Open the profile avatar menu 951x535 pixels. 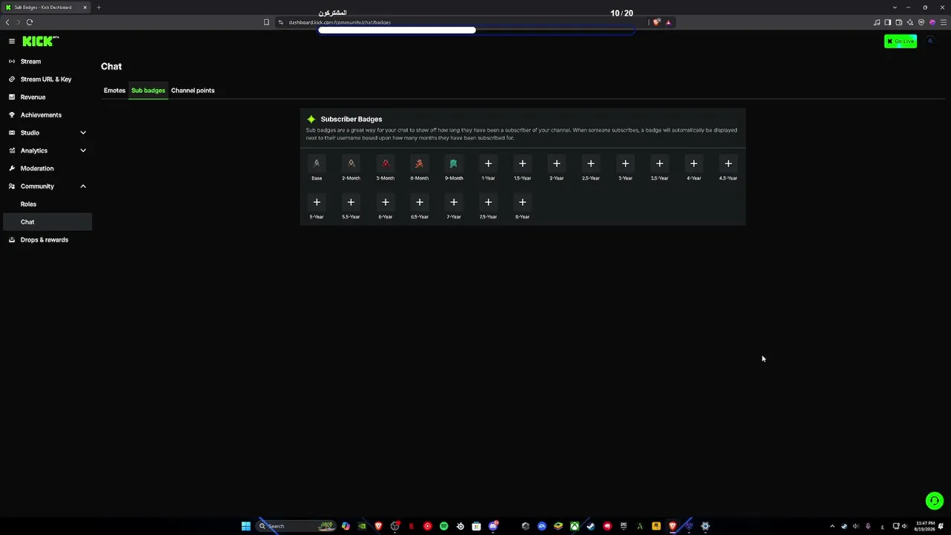tap(929, 42)
